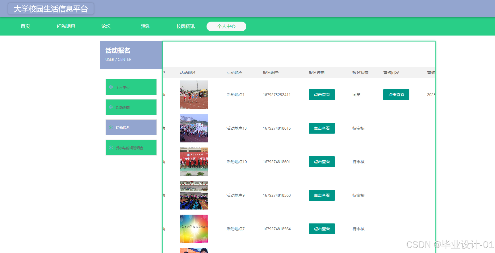Open the crowd event photo for 活动地点13
Viewport: 495px width, 253px height.
[x=194, y=128]
